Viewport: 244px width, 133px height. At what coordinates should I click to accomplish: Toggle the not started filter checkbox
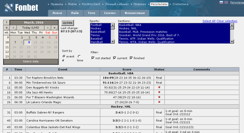[93, 58]
